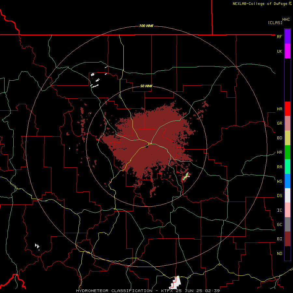
Task: Click the white echo cluster at the bottom edge
Action: tap(175, 283)
